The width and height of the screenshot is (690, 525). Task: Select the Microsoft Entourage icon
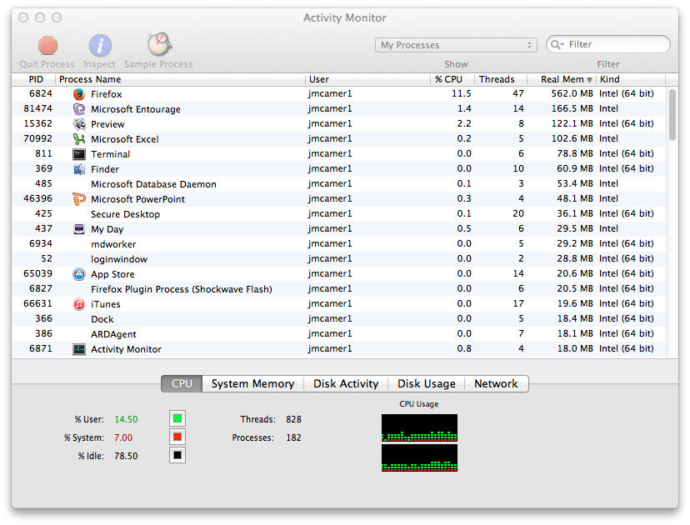tap(79, 109)
